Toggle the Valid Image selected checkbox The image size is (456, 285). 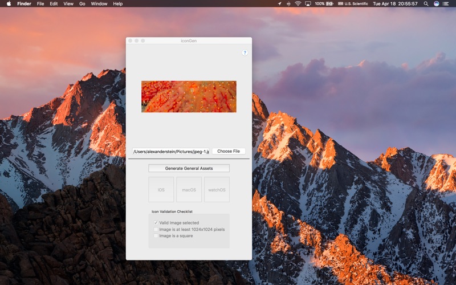pos(156,223)
